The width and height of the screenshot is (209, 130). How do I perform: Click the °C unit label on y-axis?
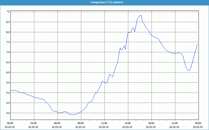8,12
